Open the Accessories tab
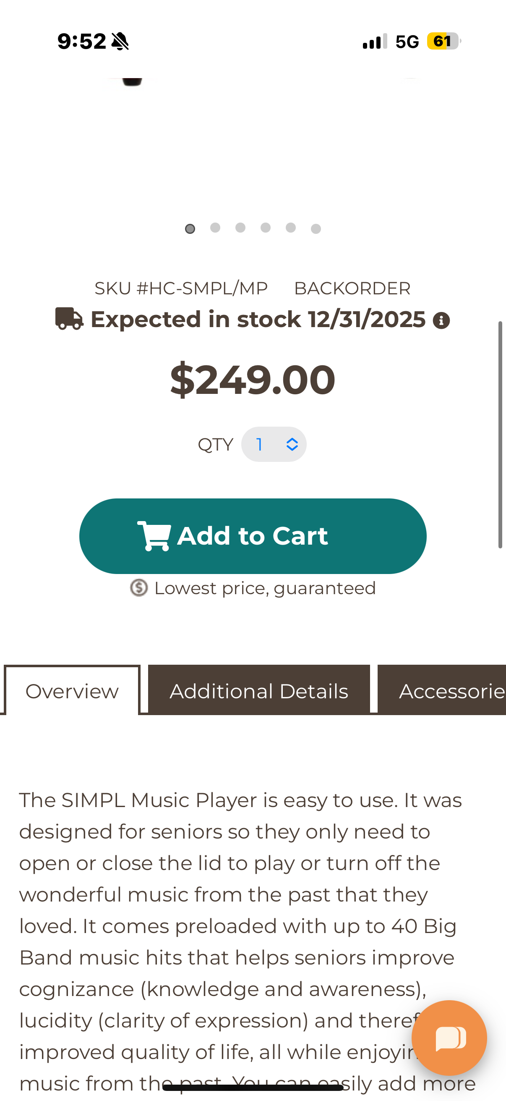The width and height of the screenshot is (506, 1101). click(449, 690)
